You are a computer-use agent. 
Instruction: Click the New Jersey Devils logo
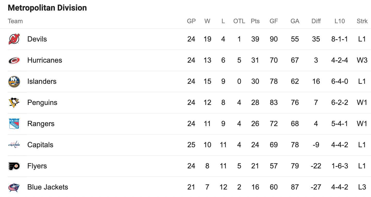(14, 39)
